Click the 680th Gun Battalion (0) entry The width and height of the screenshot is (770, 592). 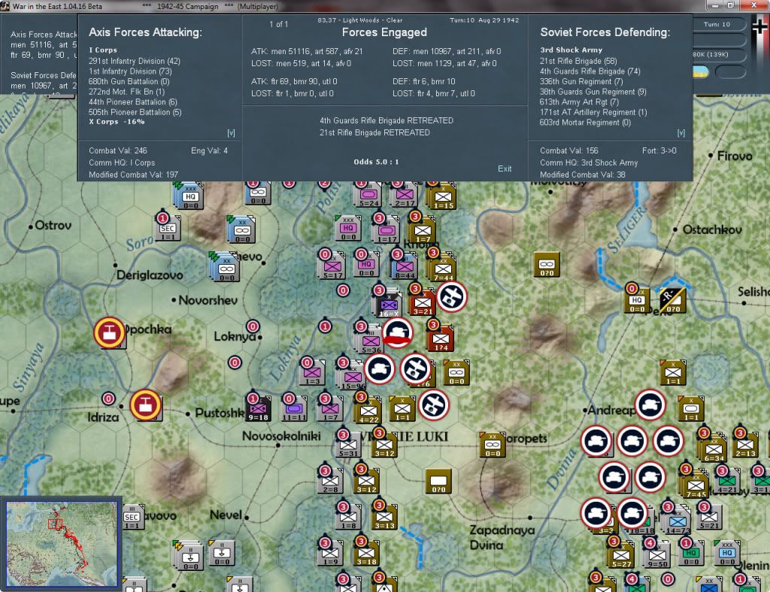[129, 81]
